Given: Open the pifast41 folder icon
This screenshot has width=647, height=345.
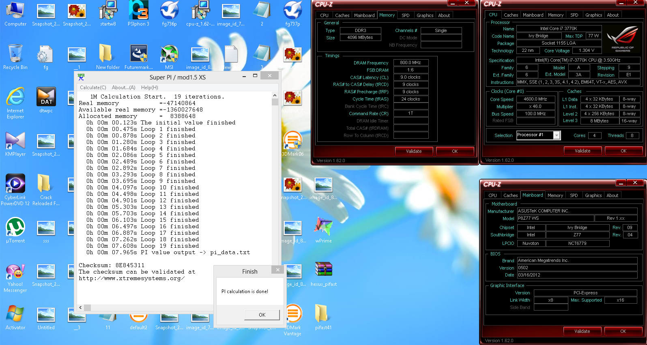Looking at the screenshot, I should click(x=323, y=317).
